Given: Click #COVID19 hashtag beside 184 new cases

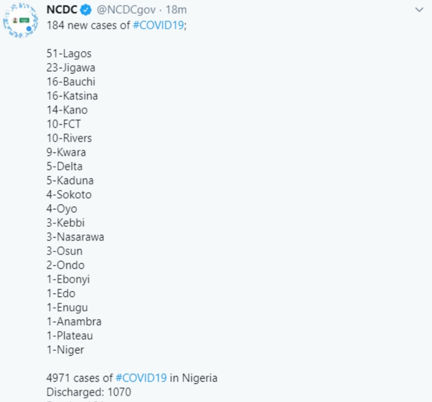Looking at the screenshot, I should (158, 25).
